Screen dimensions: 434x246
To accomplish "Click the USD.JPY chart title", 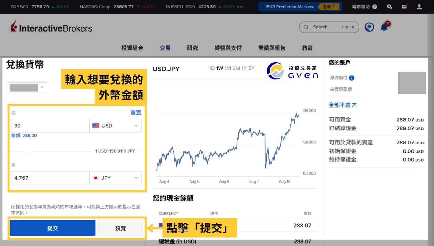I will tap(166, 69).
